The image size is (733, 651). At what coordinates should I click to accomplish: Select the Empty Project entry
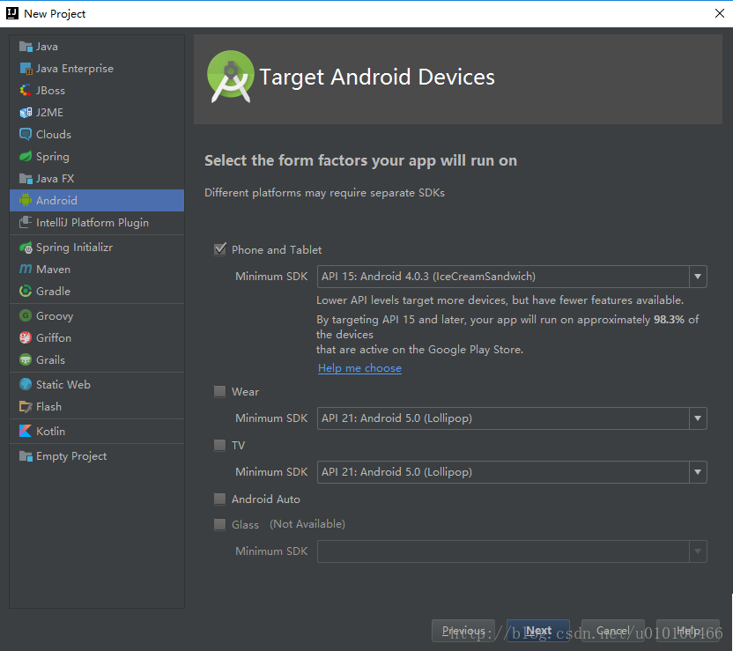click(x=70, y=456)
